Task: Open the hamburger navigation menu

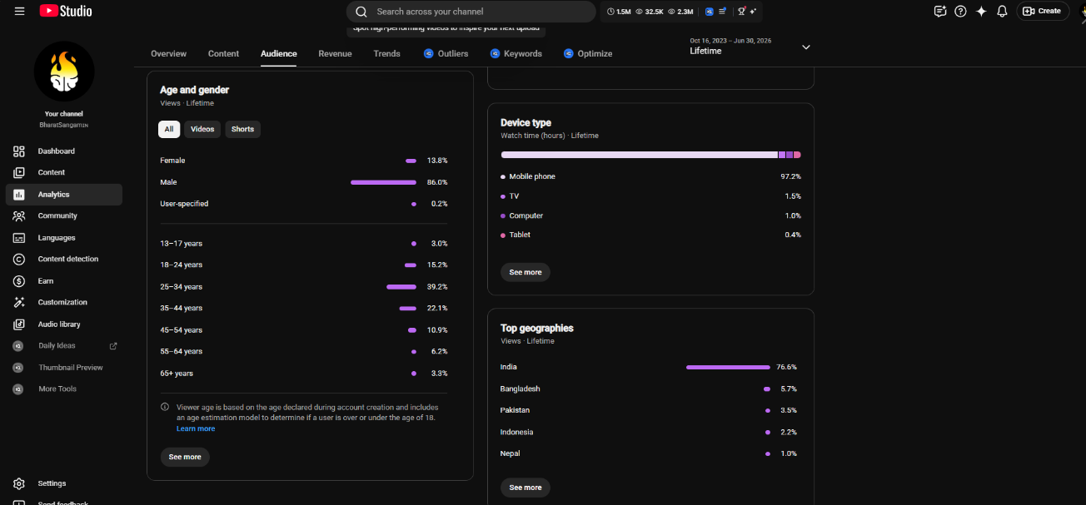Action: 19,11
